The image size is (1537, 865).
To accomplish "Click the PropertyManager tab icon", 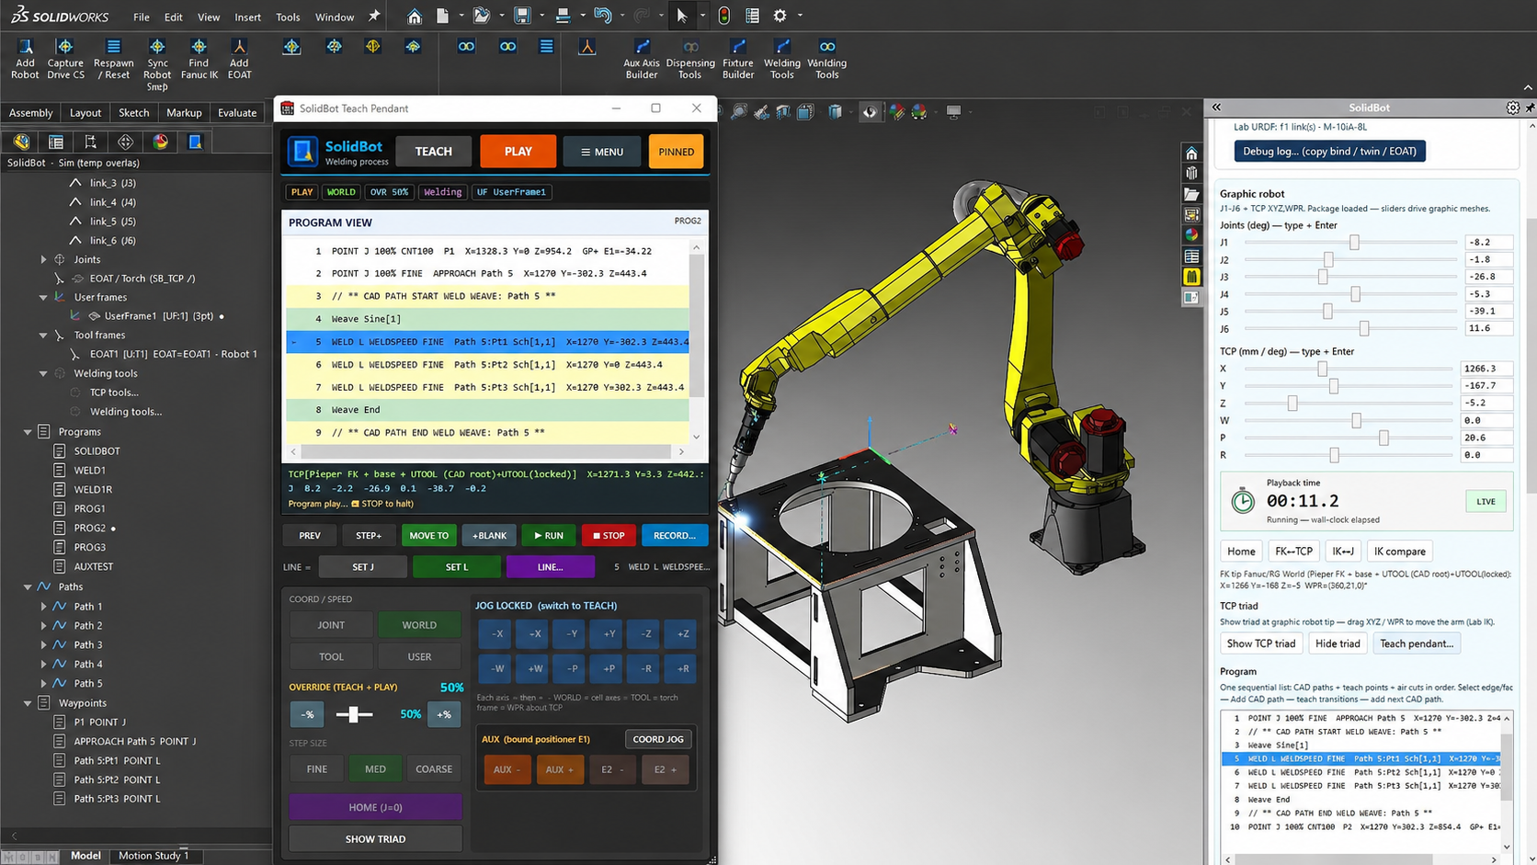I will click(56, 142).
